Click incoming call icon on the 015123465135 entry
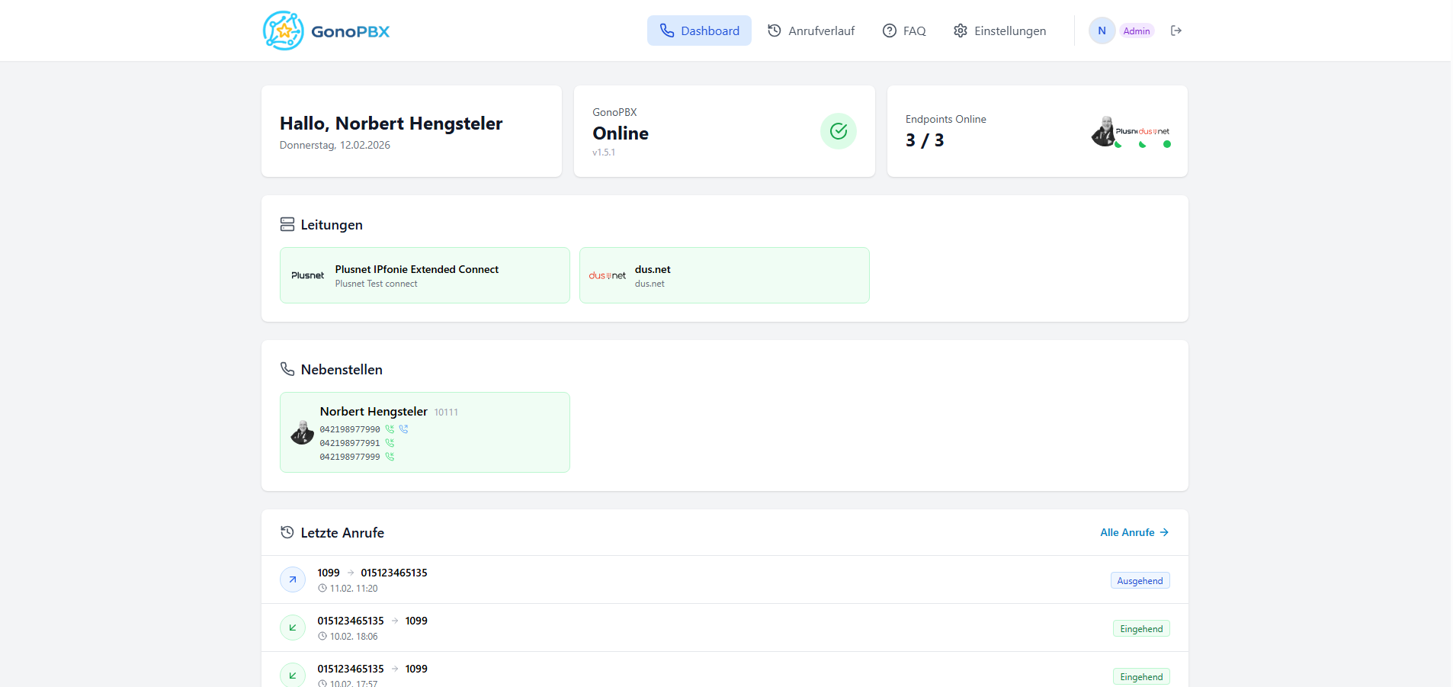Image resolution: width=1453 pixels, height=687 pixels. click(x=293, y=628)
